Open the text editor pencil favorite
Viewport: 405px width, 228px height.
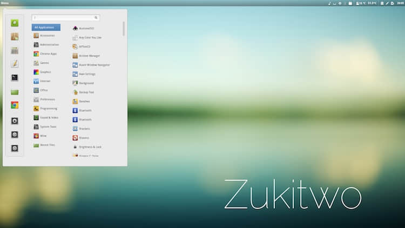[x=15, y=64]
